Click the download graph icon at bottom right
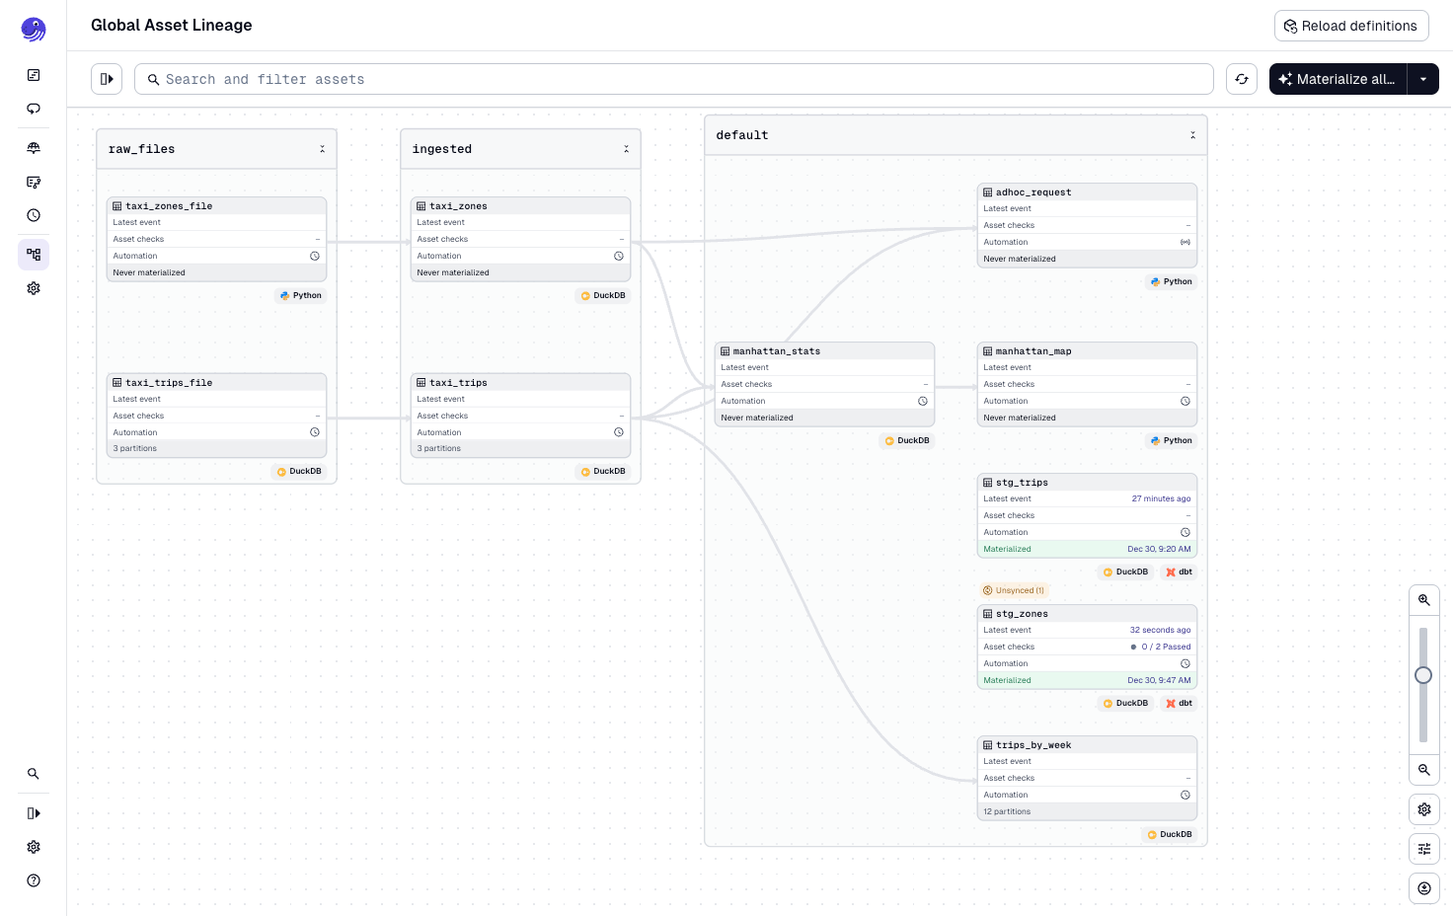The image size is (1453, 916). pos(1424,888)
